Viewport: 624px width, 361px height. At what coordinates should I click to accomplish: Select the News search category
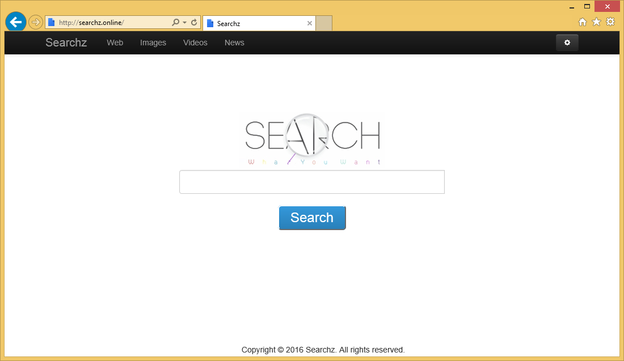coord(234,42)
